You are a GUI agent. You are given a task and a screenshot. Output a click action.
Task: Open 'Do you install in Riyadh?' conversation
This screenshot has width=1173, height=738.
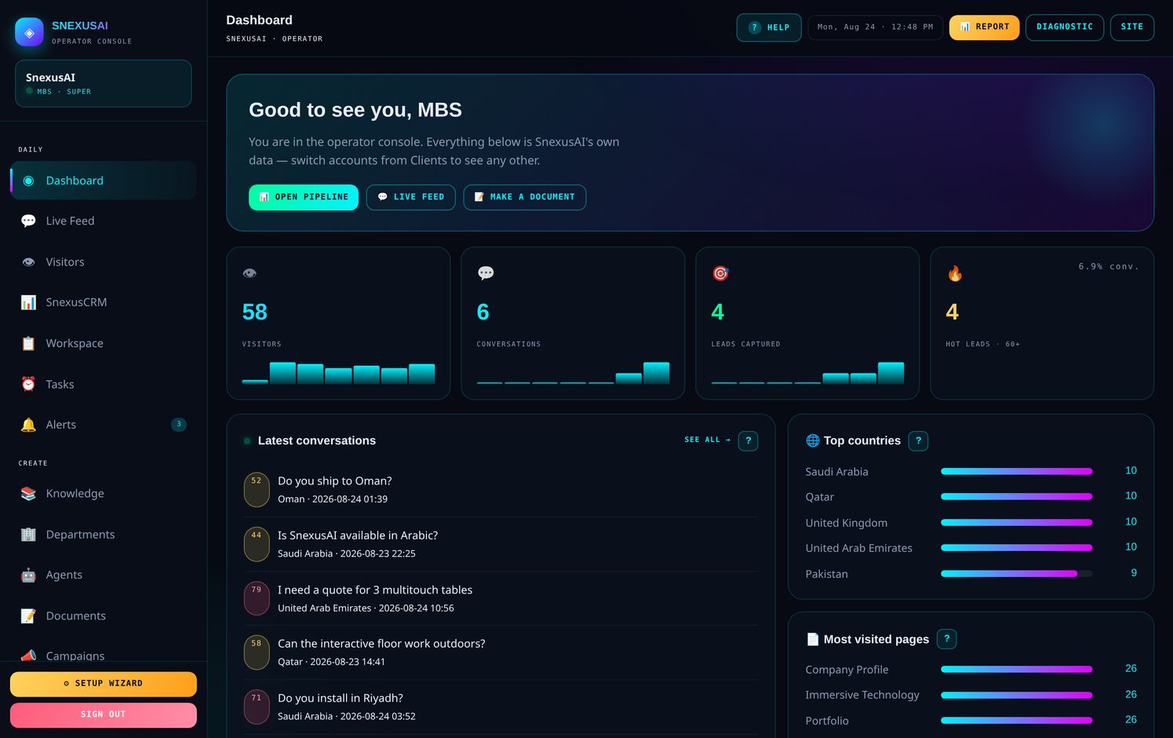[501, 707]
